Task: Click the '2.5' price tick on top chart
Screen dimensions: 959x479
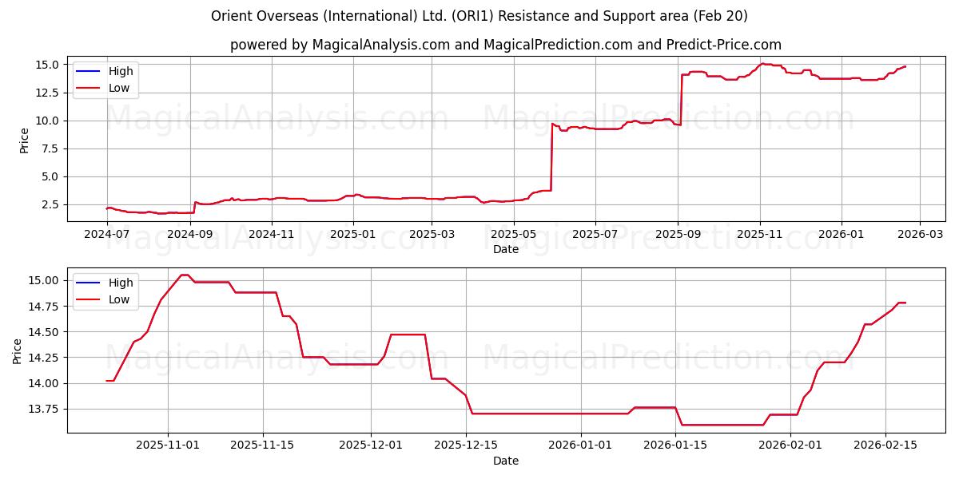Action: click(x=53, y=204)
